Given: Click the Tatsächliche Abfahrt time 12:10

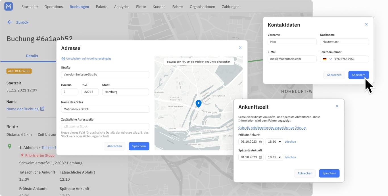Looking at the screenshot, I should 65,180.
